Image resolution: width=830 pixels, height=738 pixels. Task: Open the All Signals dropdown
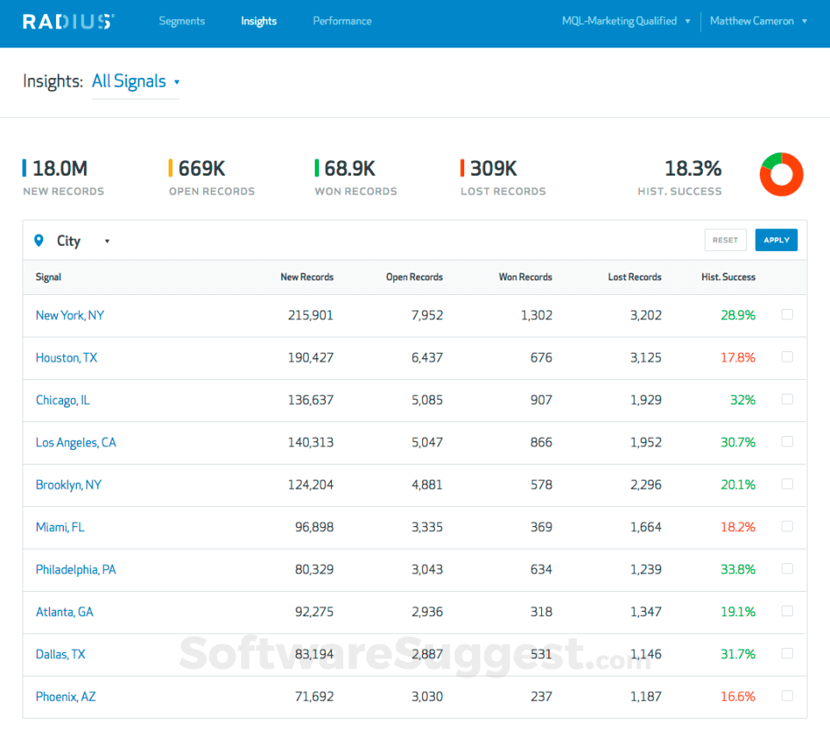136,81
